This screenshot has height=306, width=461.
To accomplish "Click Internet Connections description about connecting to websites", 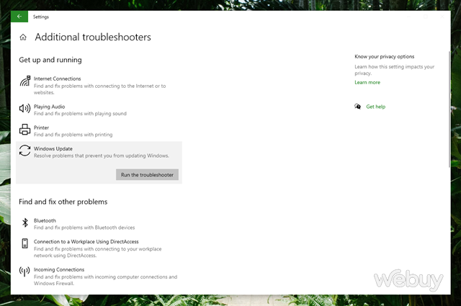I will coord(100,89).
